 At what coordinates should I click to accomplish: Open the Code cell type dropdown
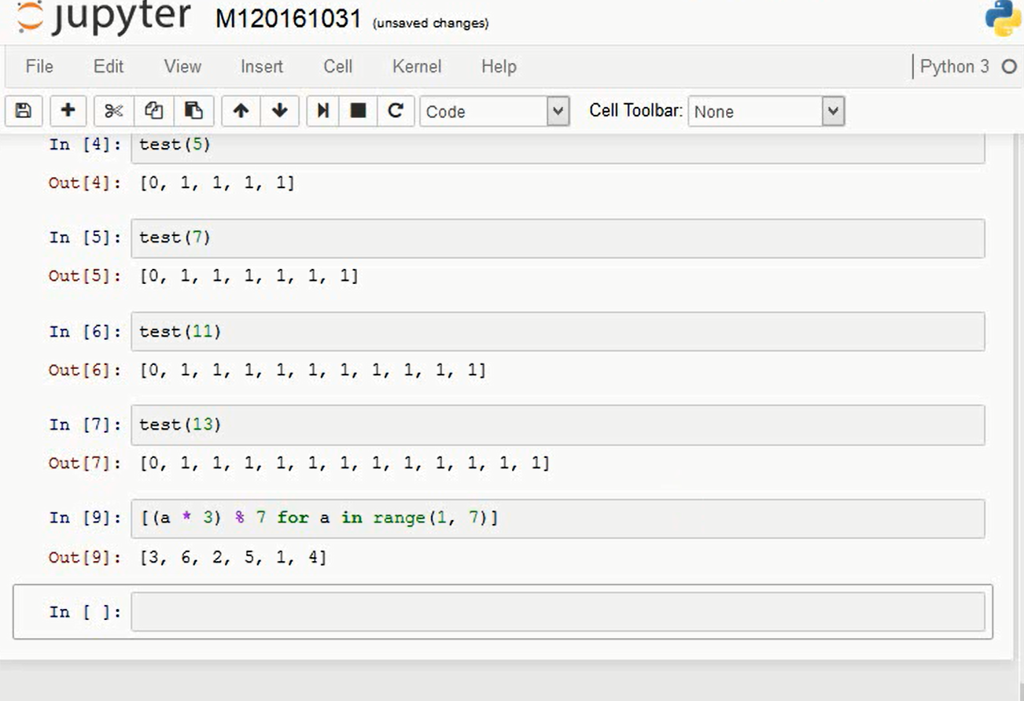click(495, 112)
